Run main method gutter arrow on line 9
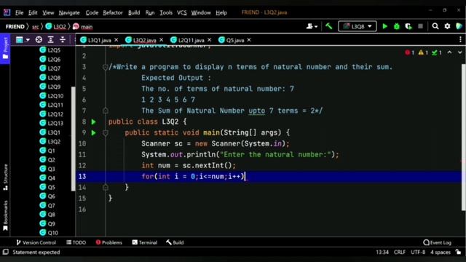 pyautogui.click(x=94, y=132)
